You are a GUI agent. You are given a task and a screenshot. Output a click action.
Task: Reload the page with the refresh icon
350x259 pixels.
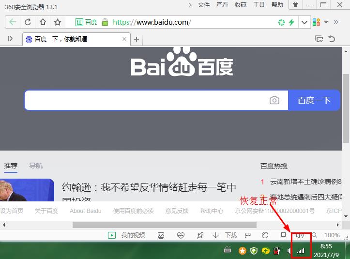click(x=28, y=22)
